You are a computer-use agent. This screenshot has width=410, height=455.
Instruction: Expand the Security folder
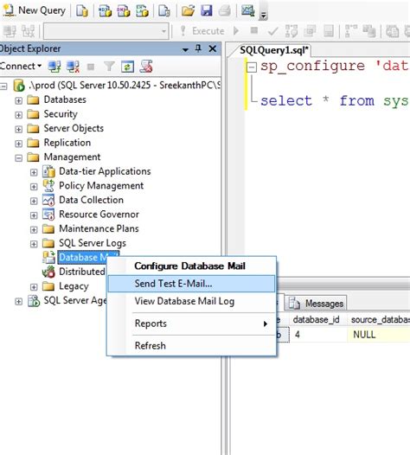(18, 115)
